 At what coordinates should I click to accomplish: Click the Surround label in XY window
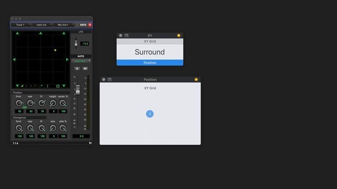150,52
